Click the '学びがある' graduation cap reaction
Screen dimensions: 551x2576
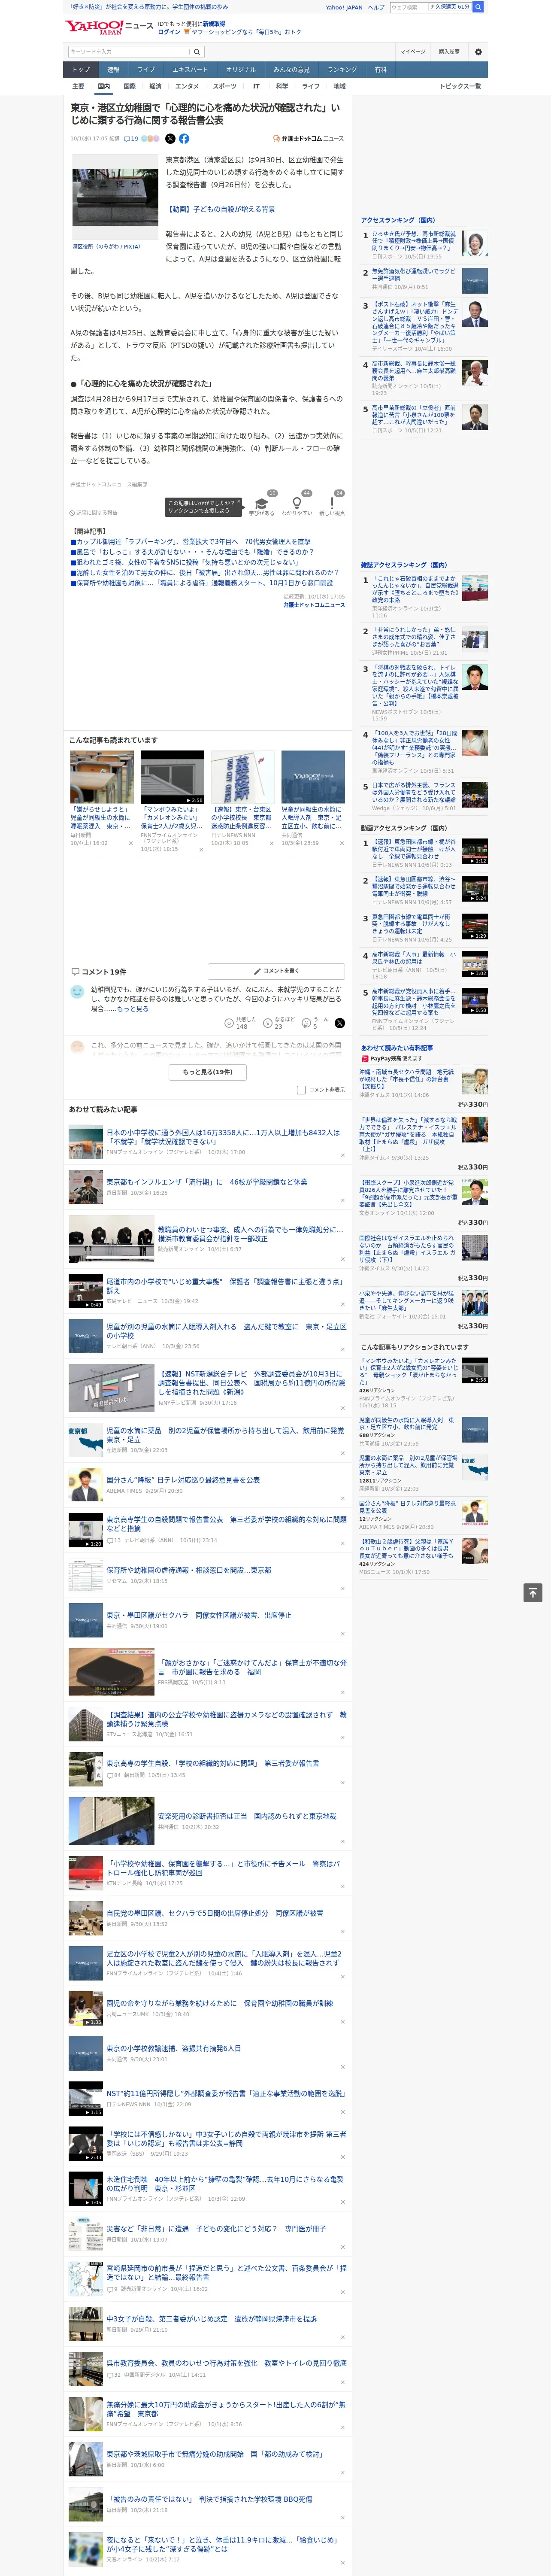tap(262, 505)
